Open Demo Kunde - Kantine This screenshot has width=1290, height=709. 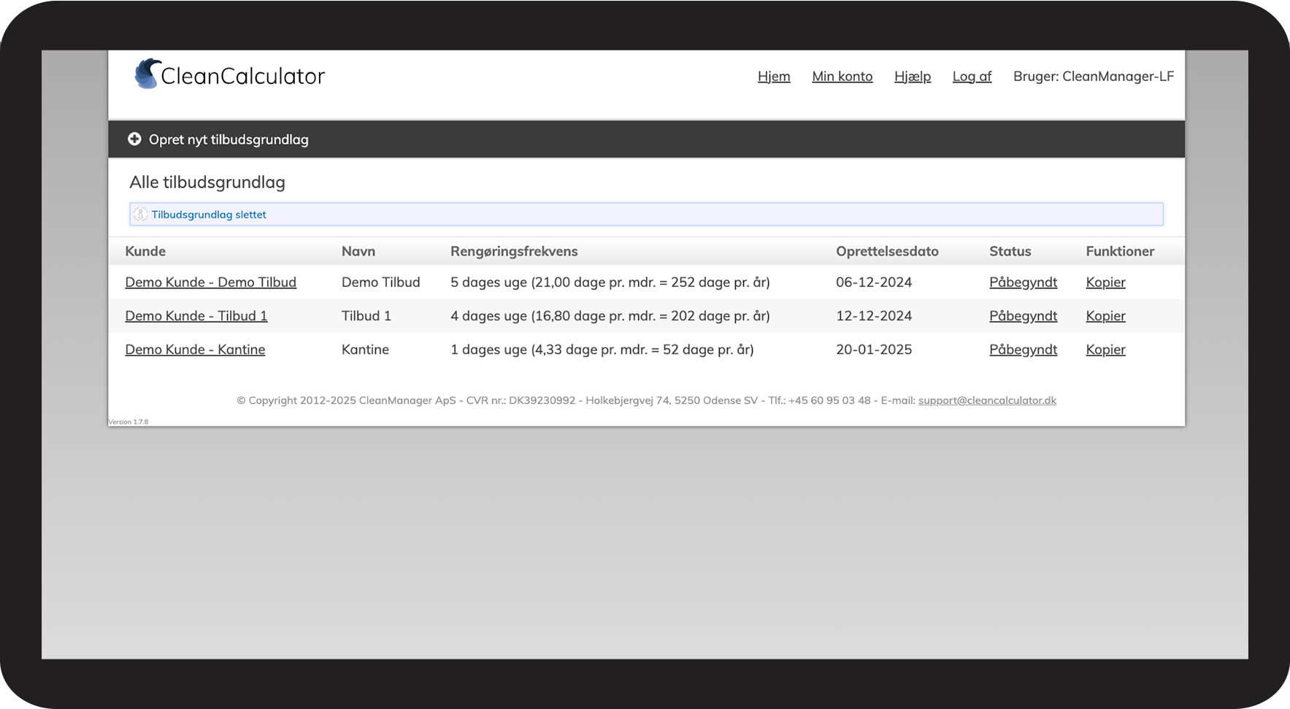tap(195, 350)
